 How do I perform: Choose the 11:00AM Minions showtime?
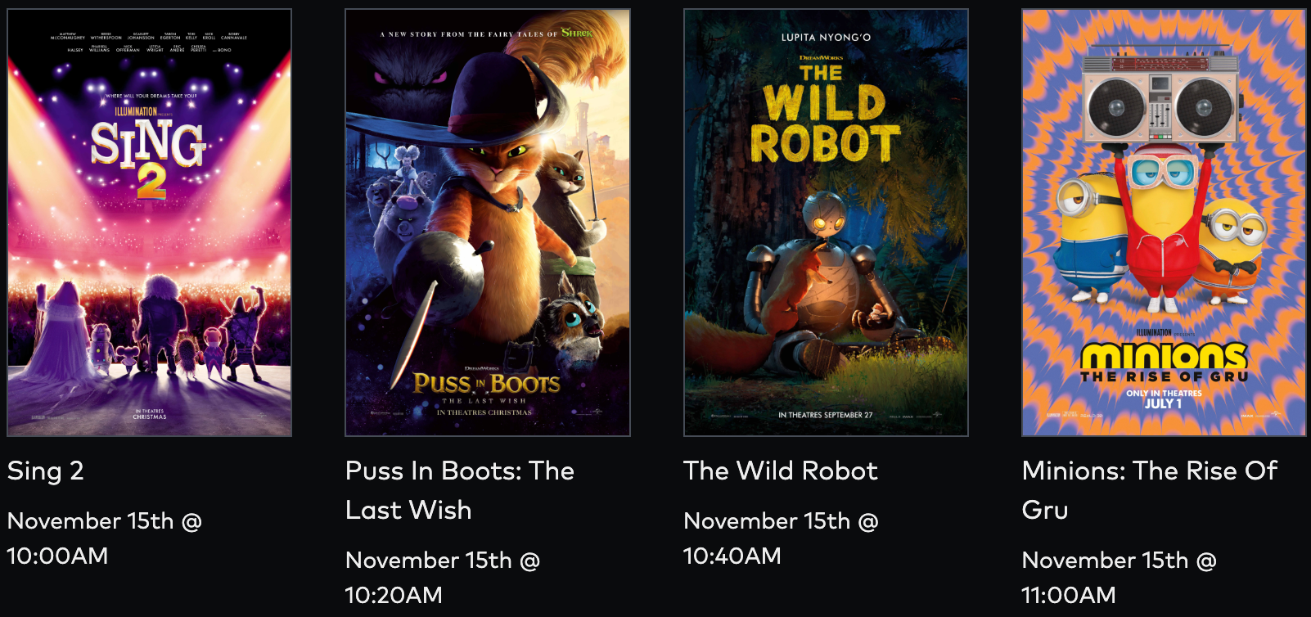pos(1119,577)
